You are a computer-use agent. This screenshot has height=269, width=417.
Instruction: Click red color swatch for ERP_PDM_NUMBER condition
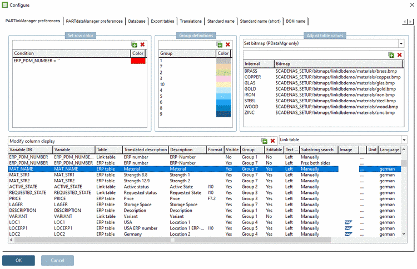(x=138, y=61)
